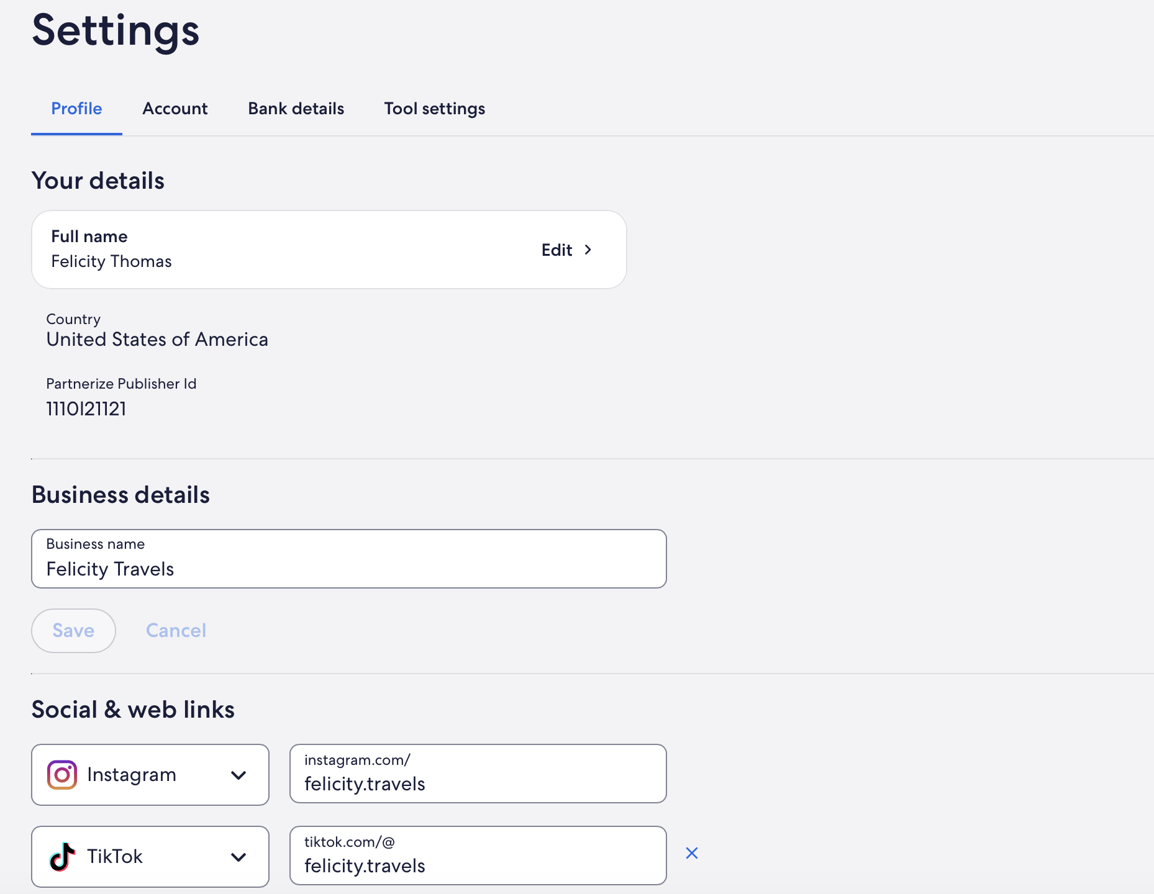Viewport: 1154px width, 894px height.
Task: Click the arrow icon next to Edit
Action: [x=588, y=250]
